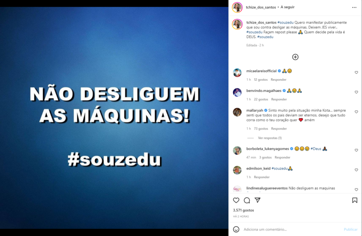This screenshot has width=362, height=236.
Task: Open comments using the speech bubble icon
Action: (x=247, y=200)
